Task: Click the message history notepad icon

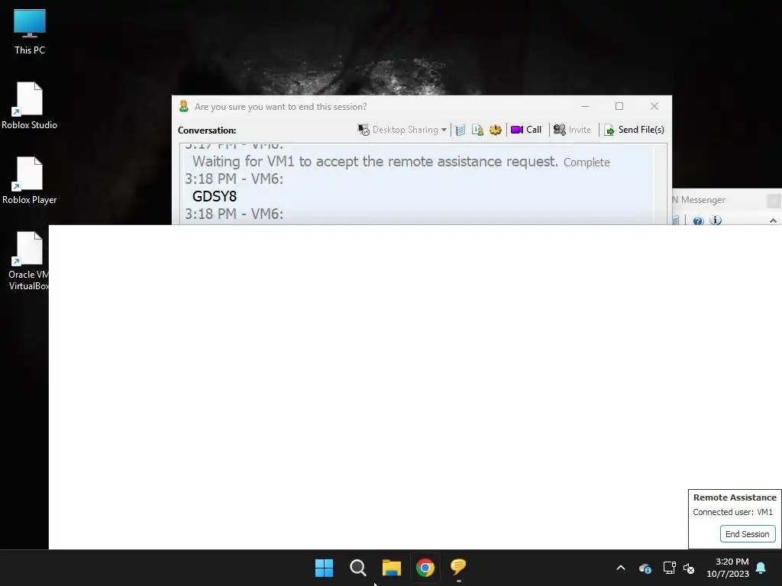Action: [x=460, y=130]
